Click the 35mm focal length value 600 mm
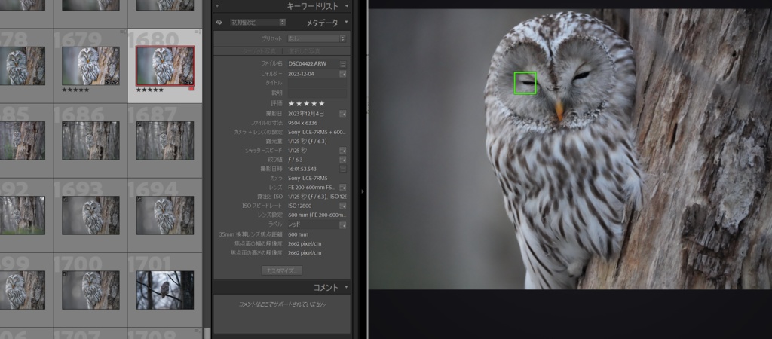The image size is (772, 339). point(298,234)
